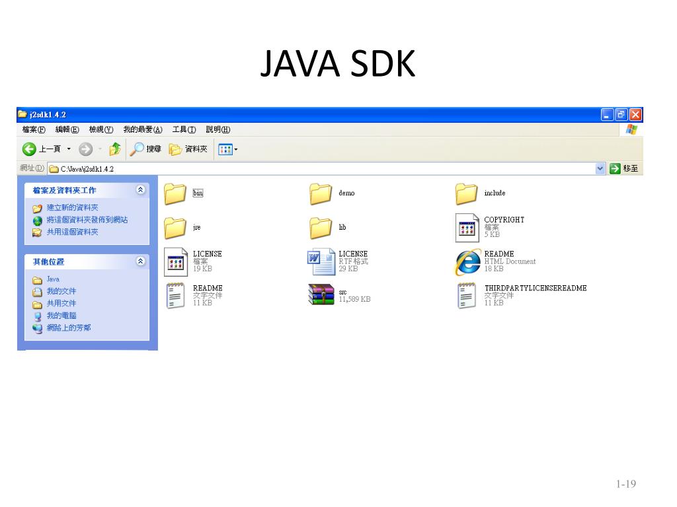
Task: Select the lib folder name label
Action: tap(342, 227)
